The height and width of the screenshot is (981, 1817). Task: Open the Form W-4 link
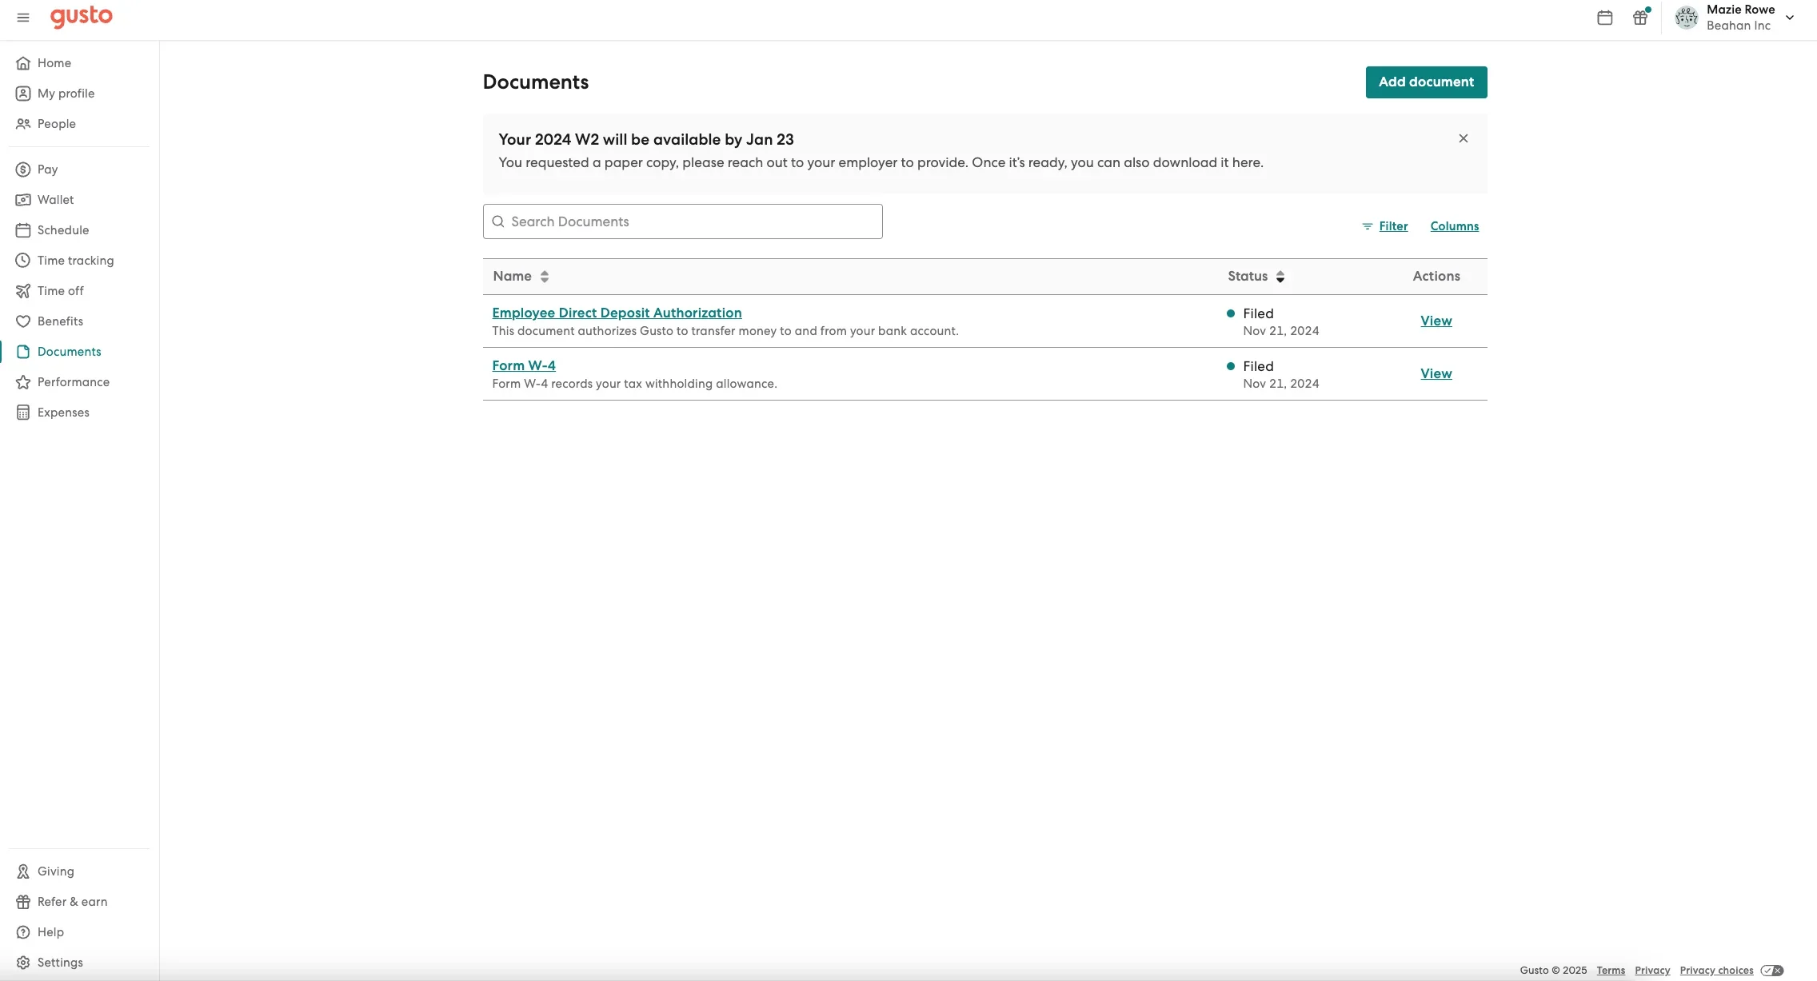click(x=524, y=365)
